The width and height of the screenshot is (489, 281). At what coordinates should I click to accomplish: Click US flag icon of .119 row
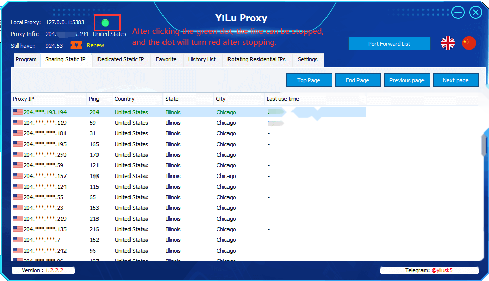tap(17, 122)
